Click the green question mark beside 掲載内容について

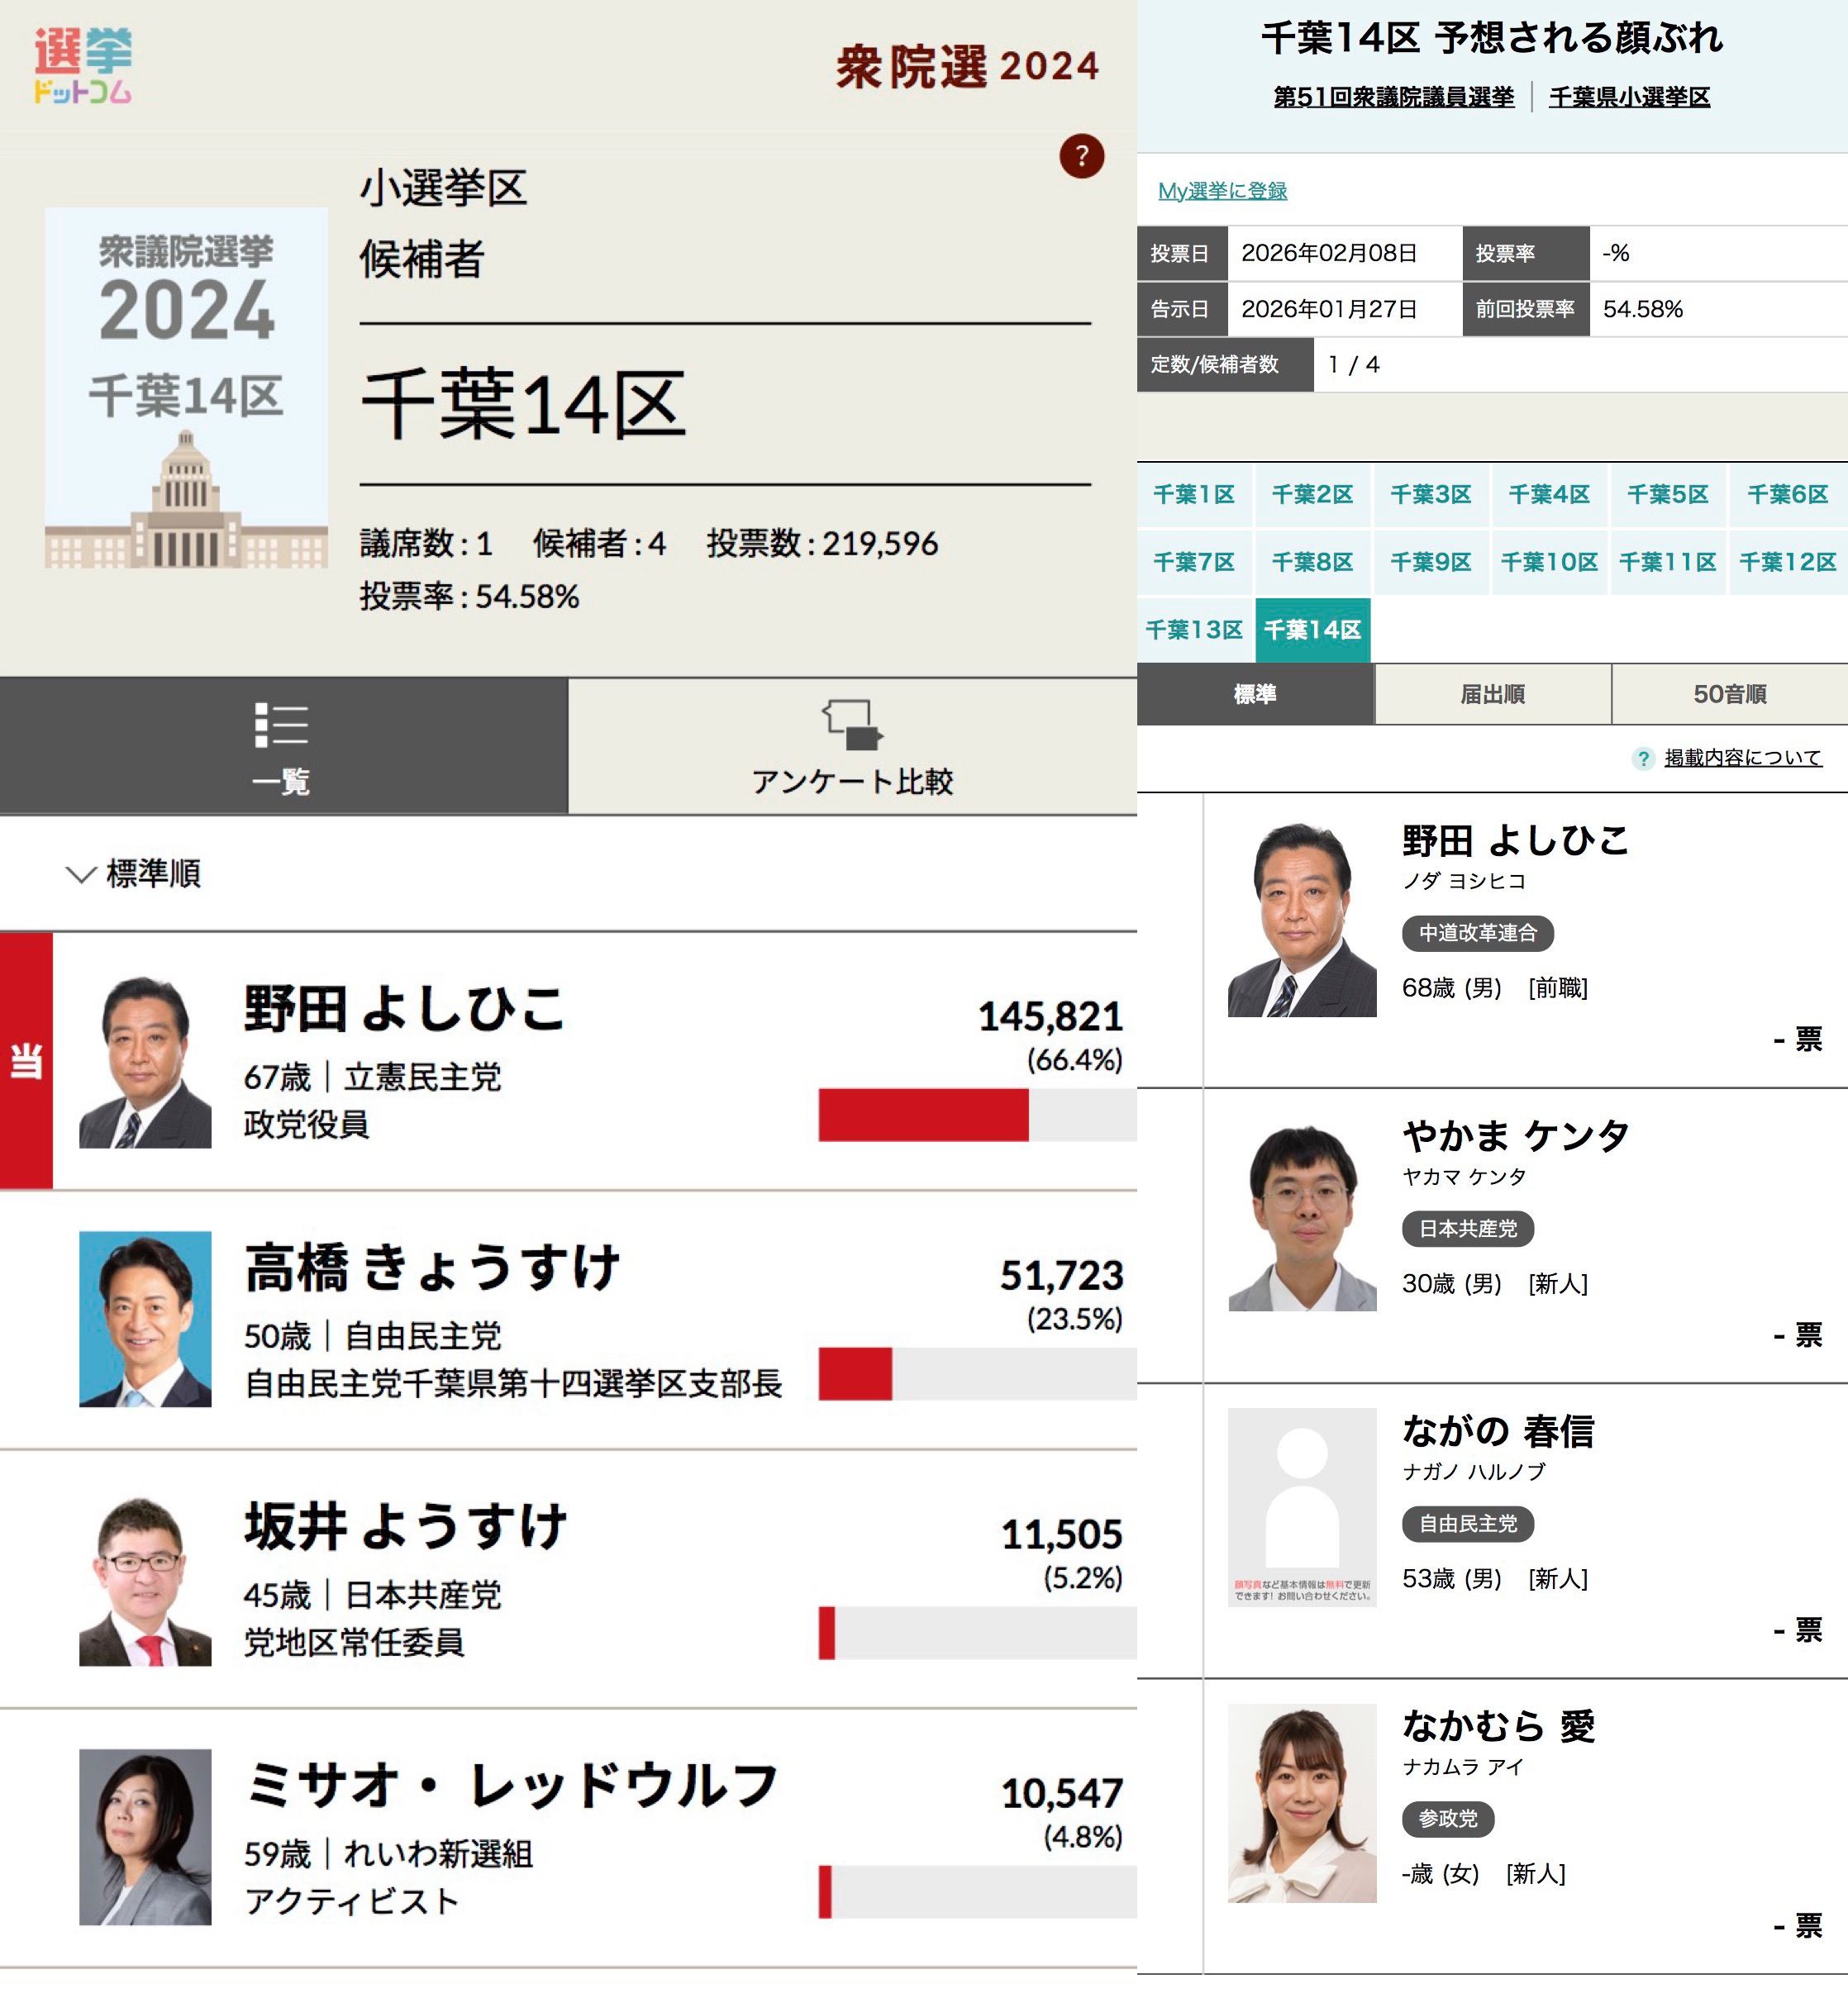[x=1642, y=758]
